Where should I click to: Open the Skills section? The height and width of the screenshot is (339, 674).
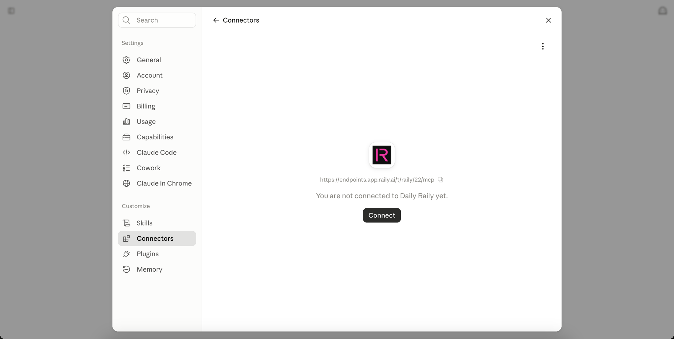(x=157, y=223)
